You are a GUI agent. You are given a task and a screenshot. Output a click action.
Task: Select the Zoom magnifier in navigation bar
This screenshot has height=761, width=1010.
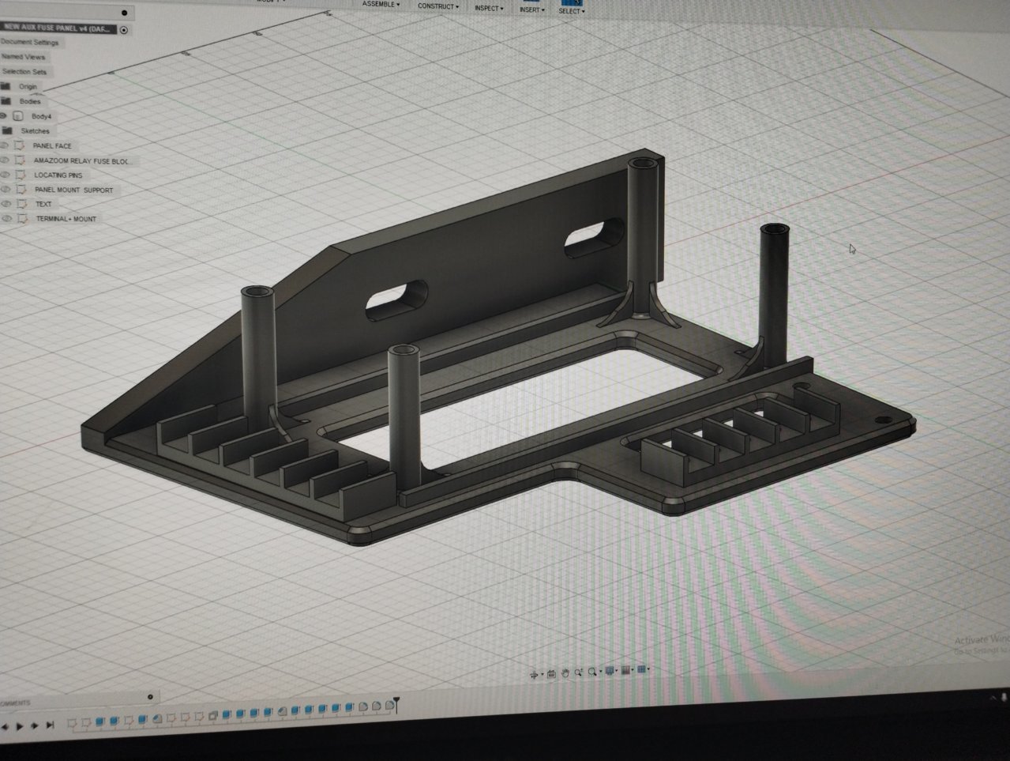[579, 672]
